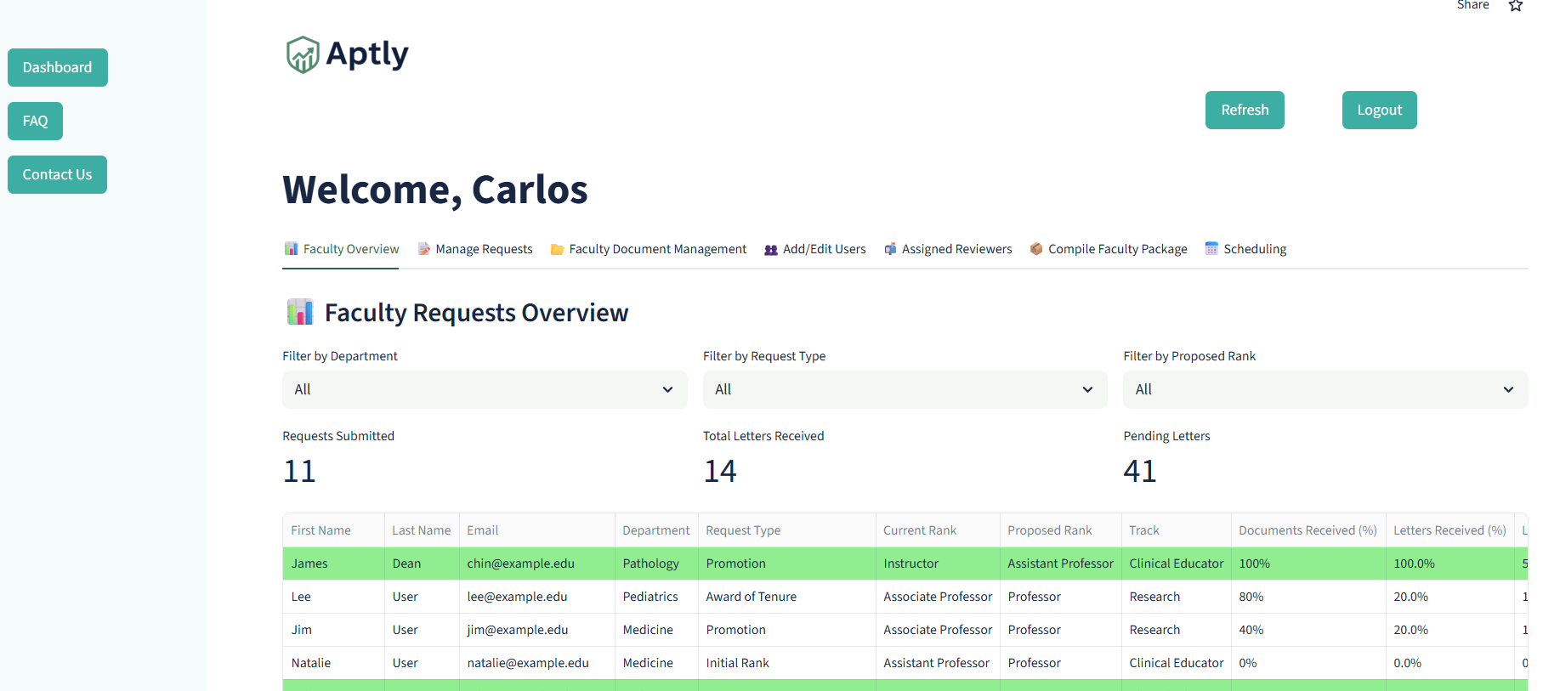Click the Dashboard sidebar button
Screen dimensions: 1543x691
pos(58,67)
